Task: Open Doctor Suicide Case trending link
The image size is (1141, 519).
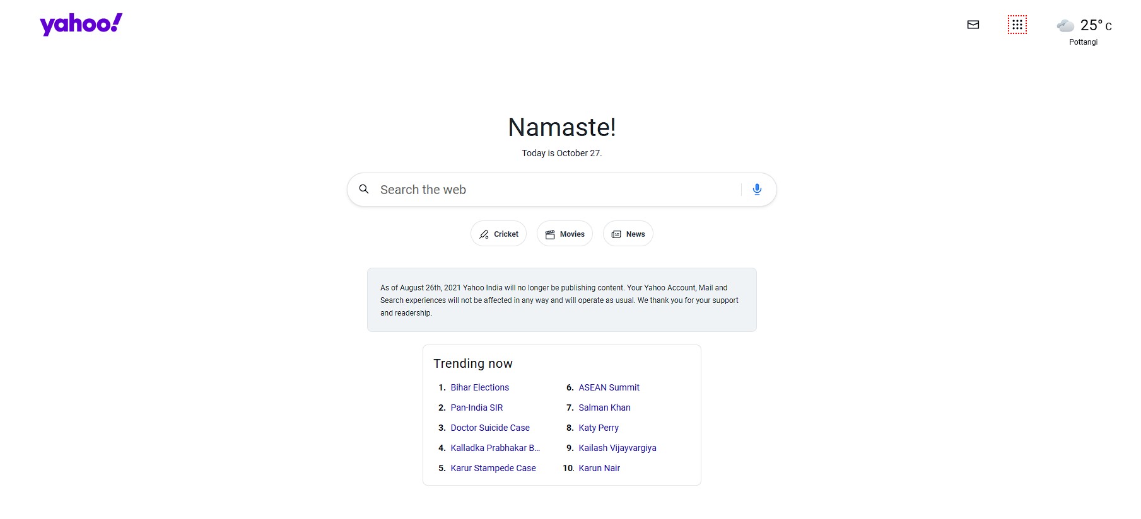Action: tap(489, 428)
